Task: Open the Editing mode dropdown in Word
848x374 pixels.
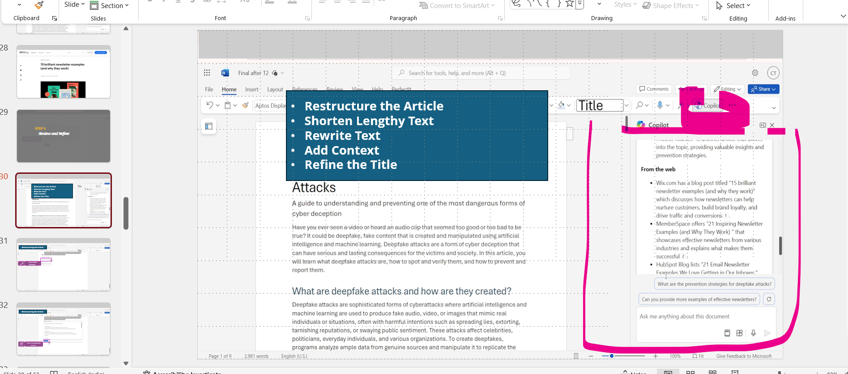Action: coord(728,89)
